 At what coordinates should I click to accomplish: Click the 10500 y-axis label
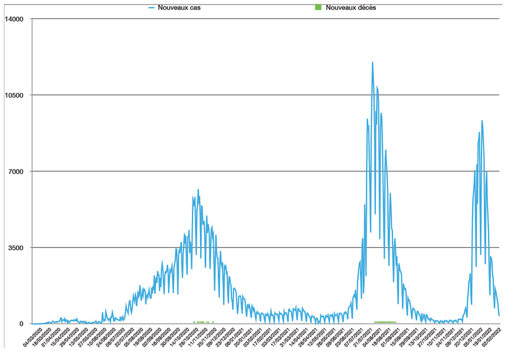click(x=14, y=95)
